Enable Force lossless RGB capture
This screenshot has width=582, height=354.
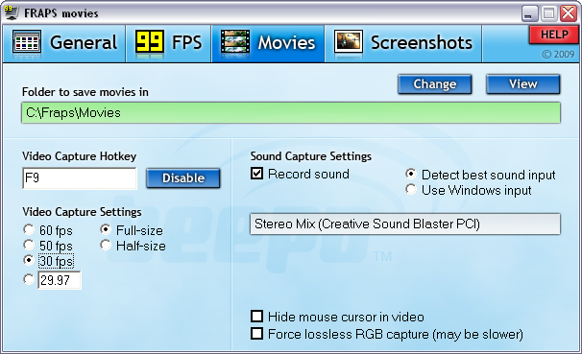256,334
